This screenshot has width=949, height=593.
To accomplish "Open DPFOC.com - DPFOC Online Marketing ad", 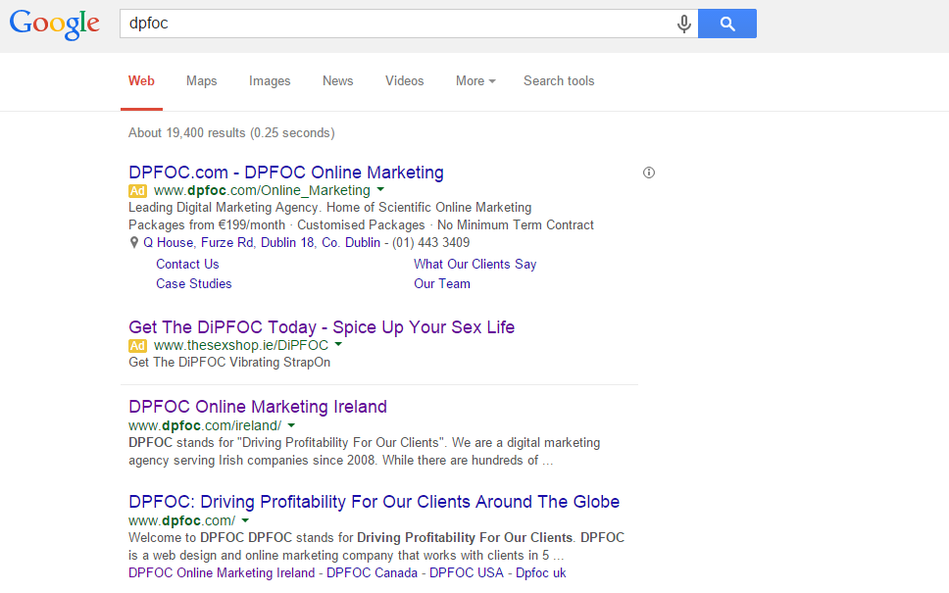I will click(286, 173).
